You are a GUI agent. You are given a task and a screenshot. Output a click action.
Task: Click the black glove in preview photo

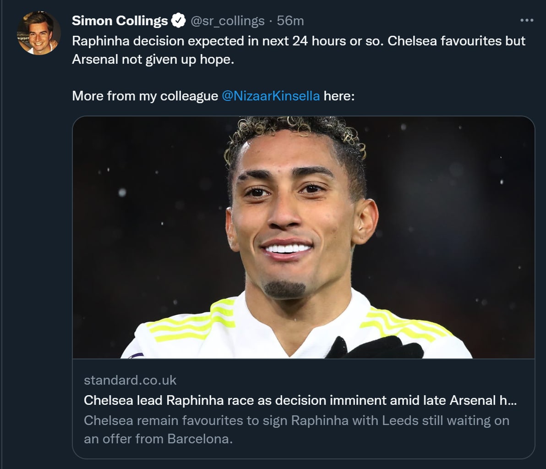tap(376, 348)
